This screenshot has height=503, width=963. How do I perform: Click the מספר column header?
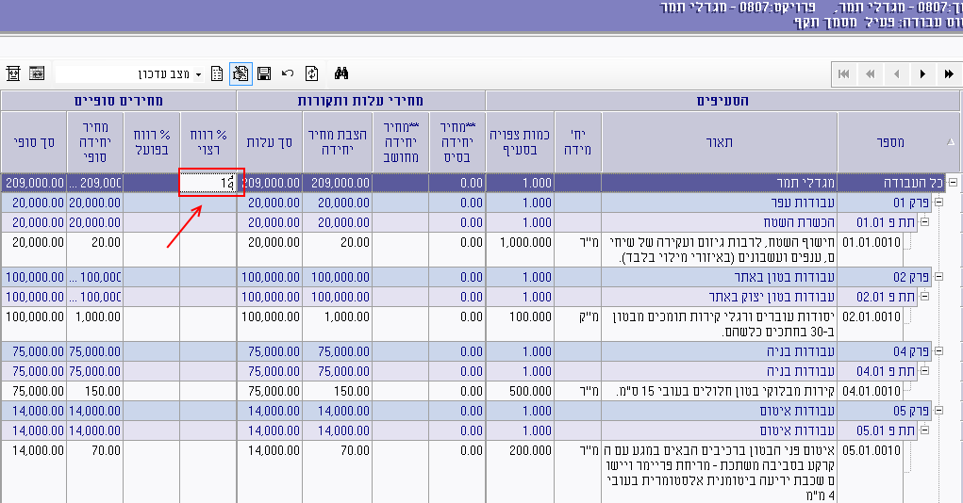888,142
